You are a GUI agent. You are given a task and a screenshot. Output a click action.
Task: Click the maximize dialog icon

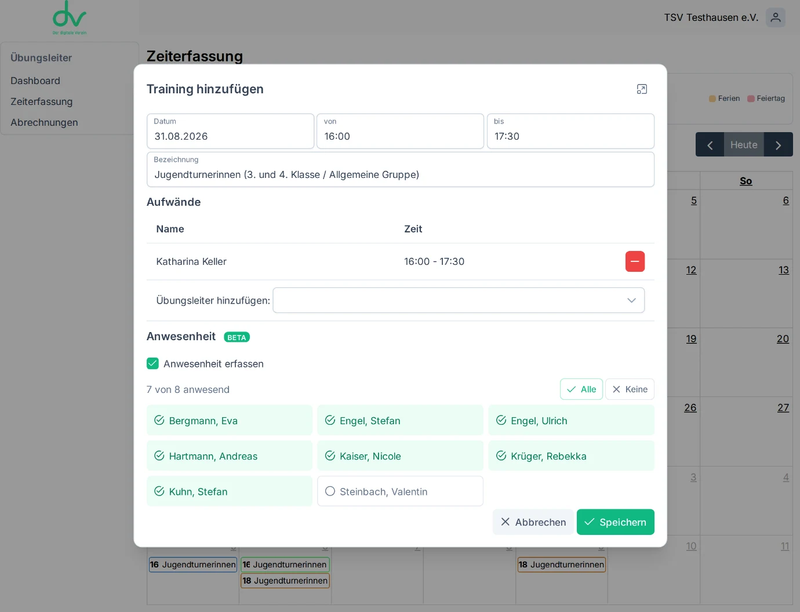click(642, 89)
